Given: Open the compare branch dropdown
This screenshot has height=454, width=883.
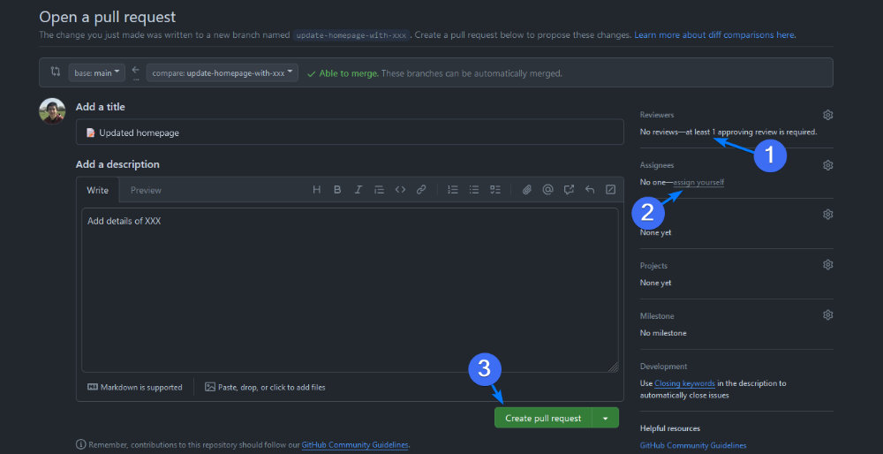Looking at the screenshot, I should pos(223,73).
